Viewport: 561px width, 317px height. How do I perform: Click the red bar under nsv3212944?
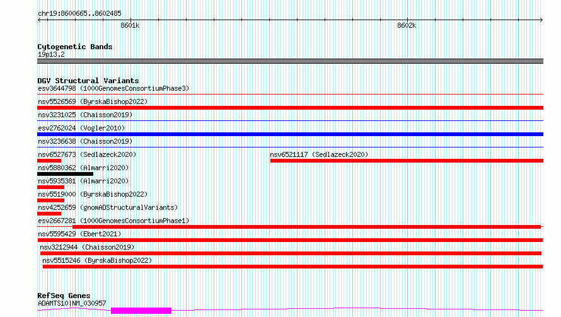point(291,253)
